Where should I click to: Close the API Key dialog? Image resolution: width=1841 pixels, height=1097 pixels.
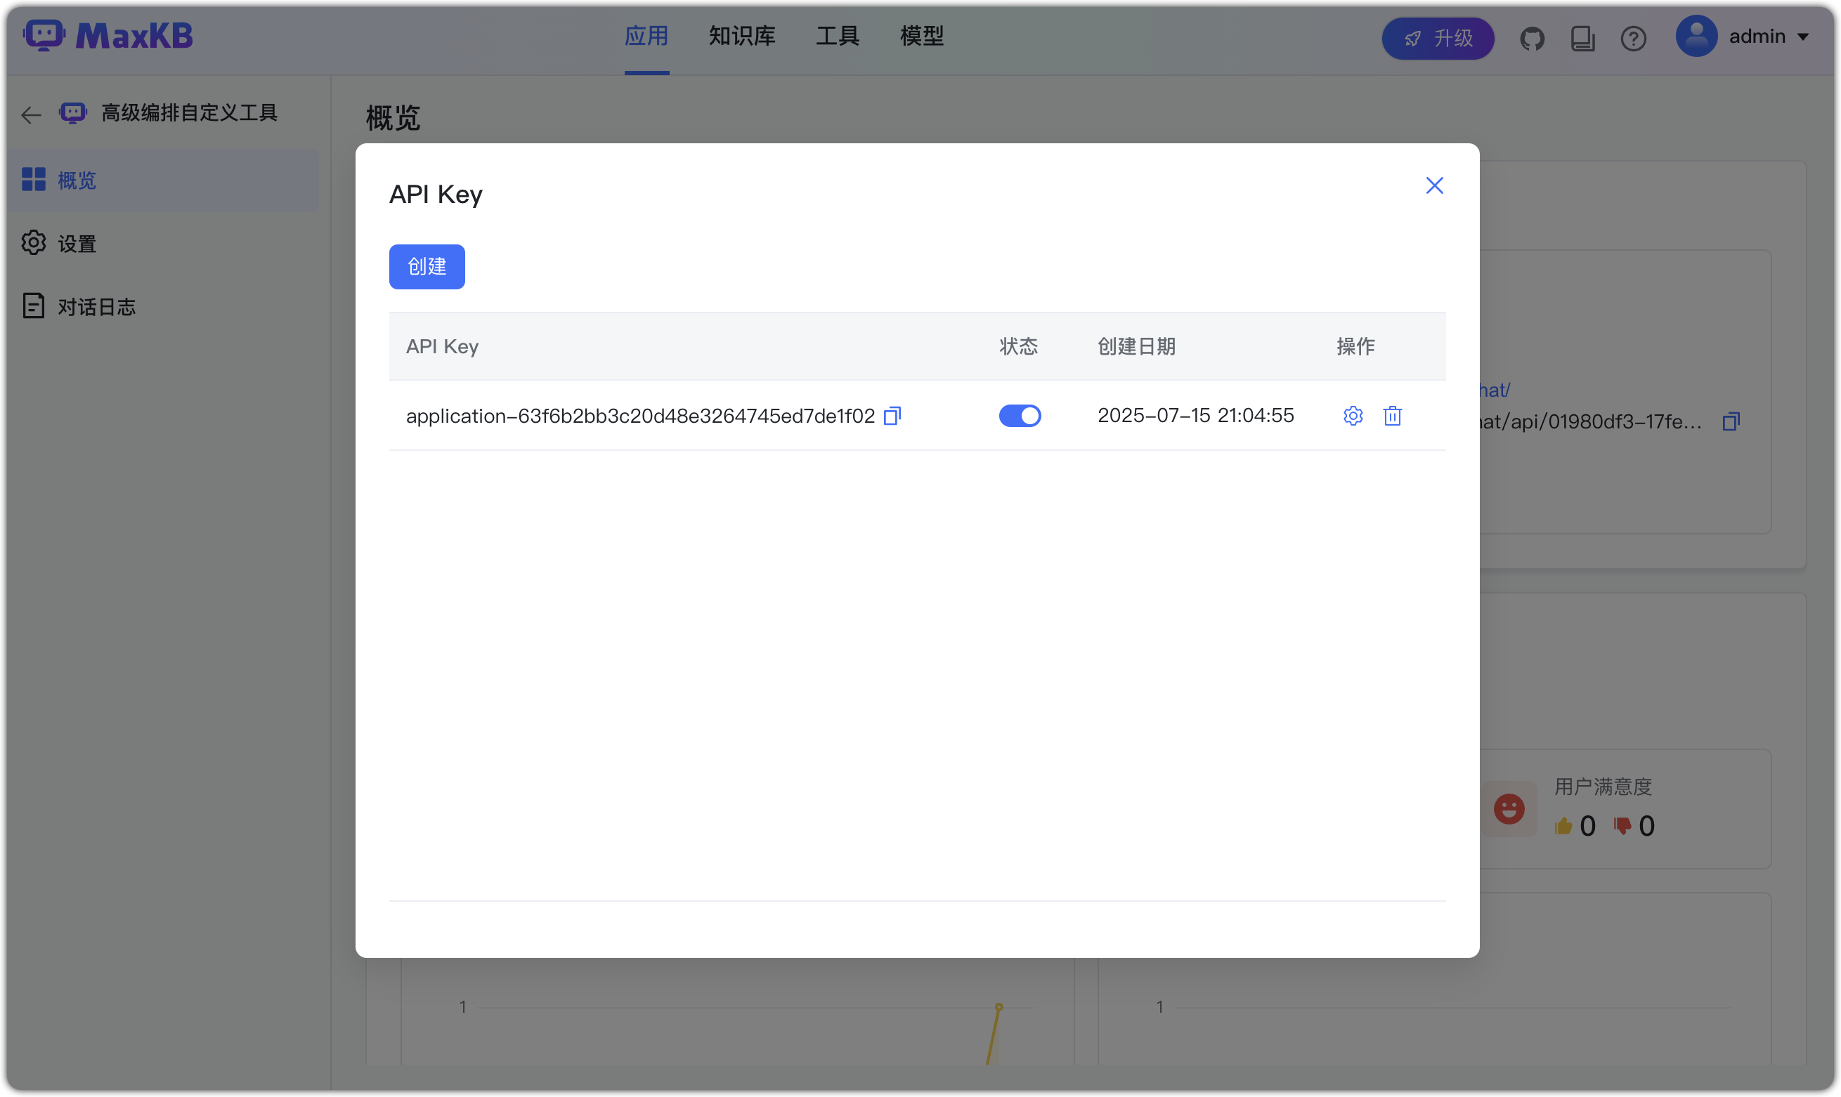(1434, 185)
